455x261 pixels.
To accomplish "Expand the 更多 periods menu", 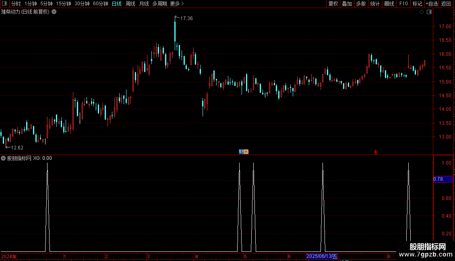I will pos(177,4).
